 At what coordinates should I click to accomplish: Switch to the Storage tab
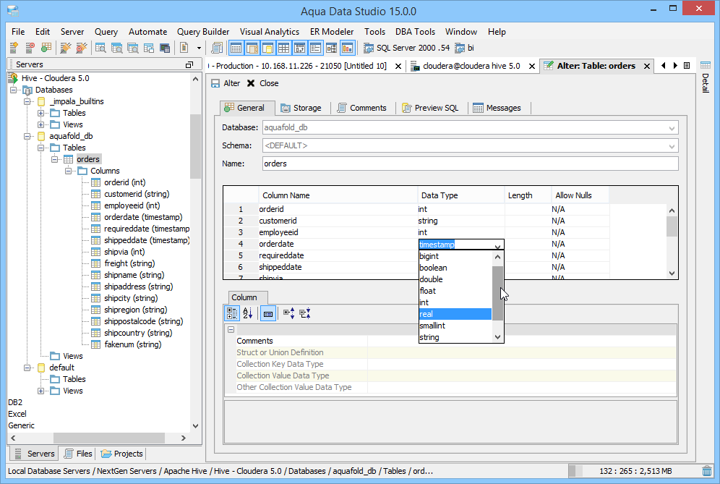pos(301,108)
